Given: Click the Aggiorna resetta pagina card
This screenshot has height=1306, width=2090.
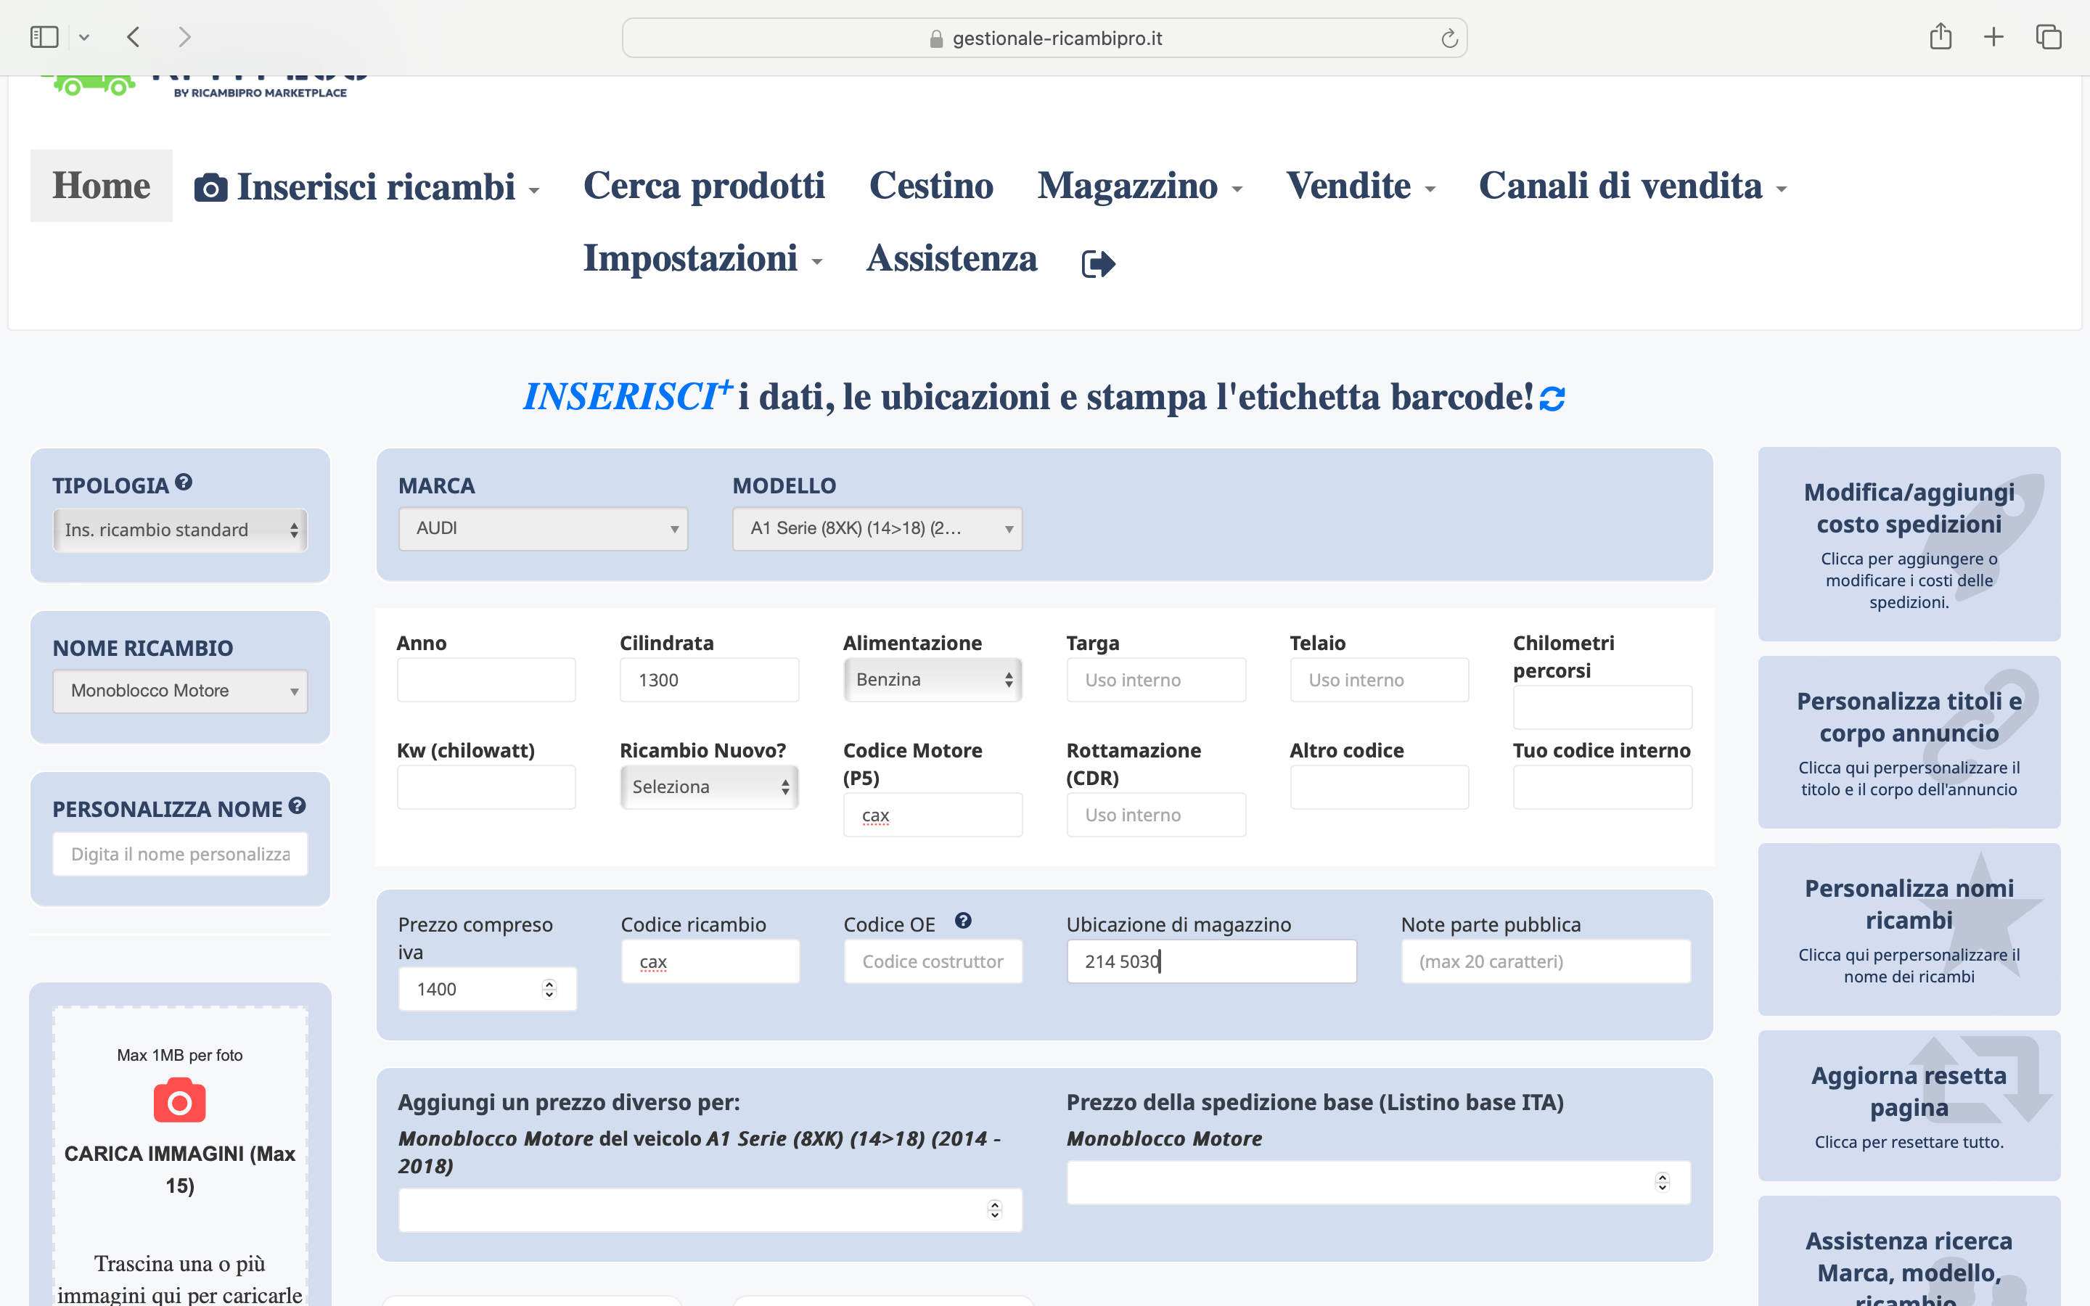Looking at the screenshot, I should 1909,1106.
